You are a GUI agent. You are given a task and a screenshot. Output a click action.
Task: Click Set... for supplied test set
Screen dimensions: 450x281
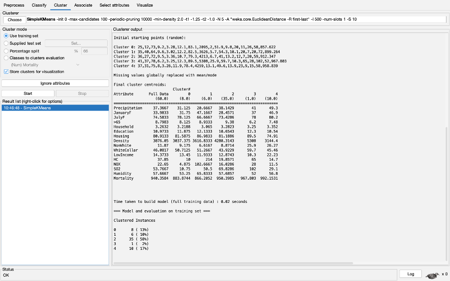click(76, 43)
